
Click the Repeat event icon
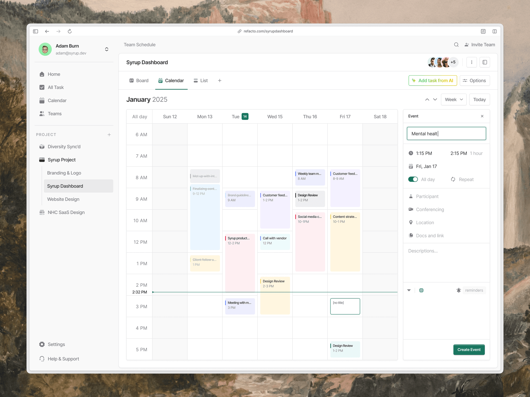pyautogui.click(x=453, y=179)
